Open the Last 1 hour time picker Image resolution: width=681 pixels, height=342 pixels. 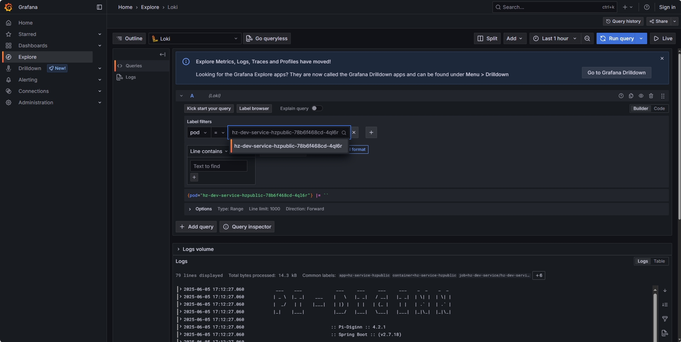[x=554, y=38]
